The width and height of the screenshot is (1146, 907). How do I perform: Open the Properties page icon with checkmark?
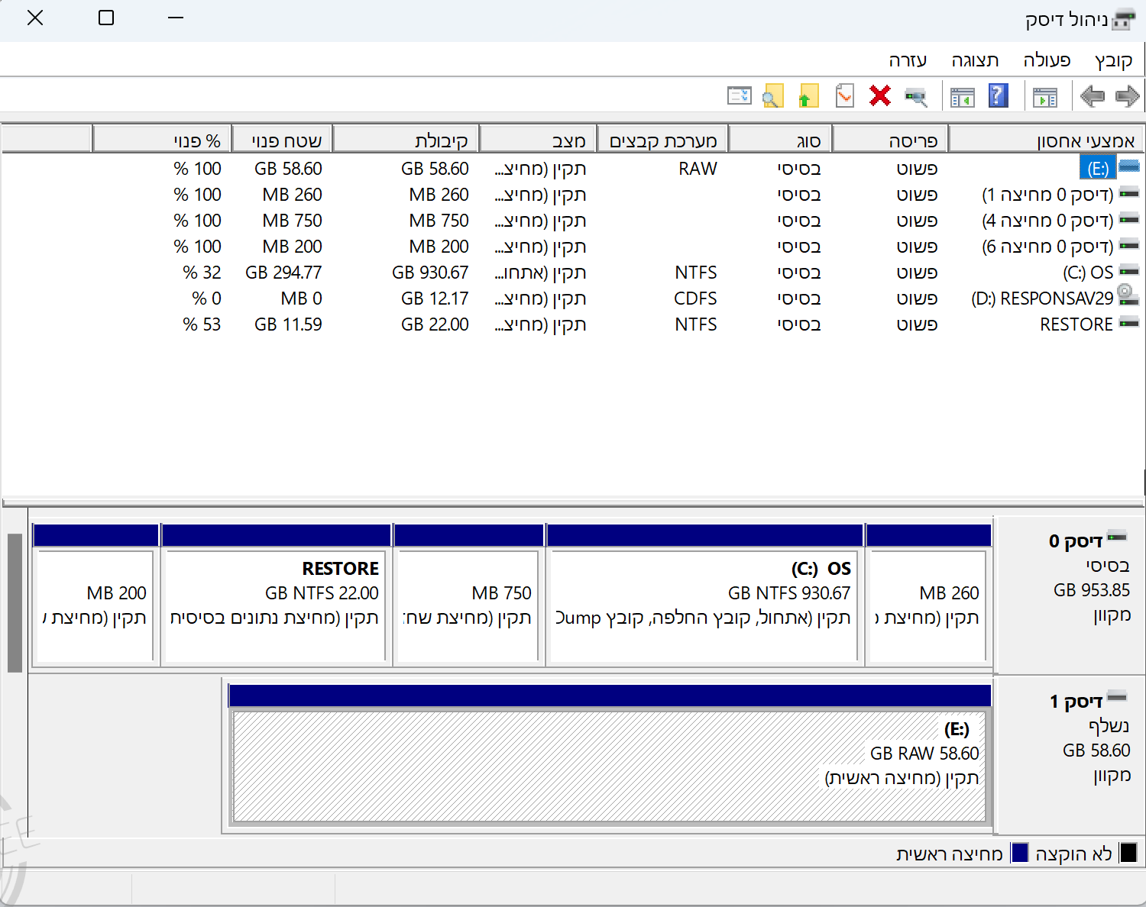(x=845, y=96)
